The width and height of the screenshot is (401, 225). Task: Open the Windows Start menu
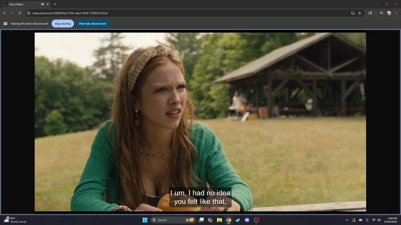pyautogui.click(x=145, y=220)
